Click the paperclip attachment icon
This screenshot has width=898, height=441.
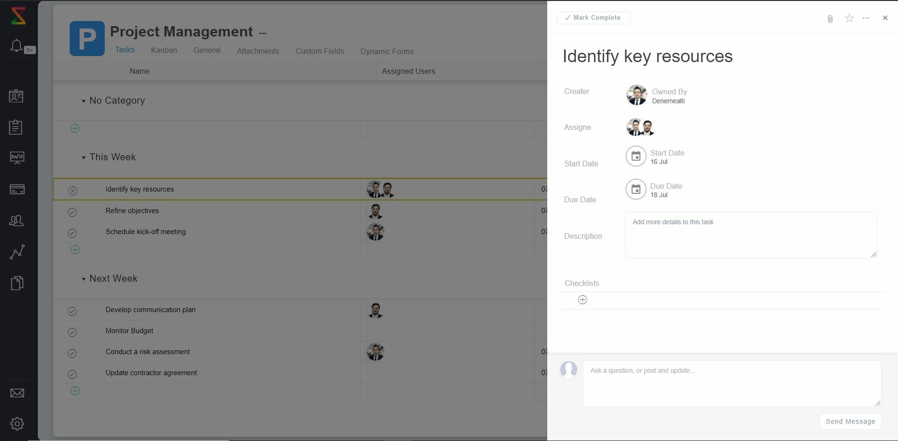830,19
